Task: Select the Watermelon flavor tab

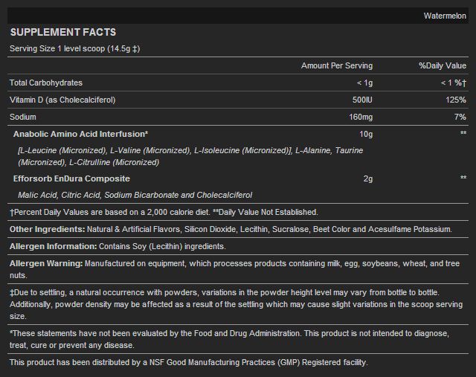Action: click(445, 16)
